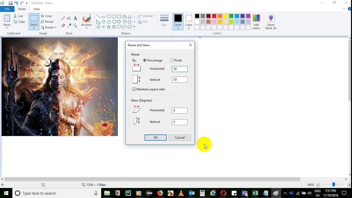Open VLC media player from taskbar

(x=181, y=193)
